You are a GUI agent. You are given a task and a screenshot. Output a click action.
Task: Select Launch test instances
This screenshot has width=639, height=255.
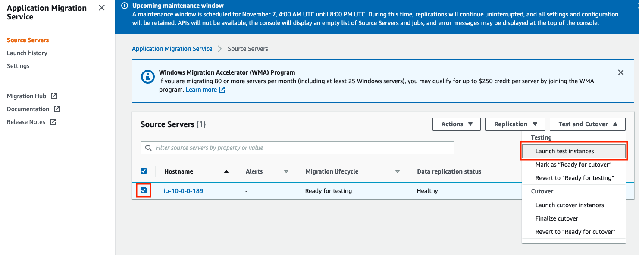tap(573, 151)
